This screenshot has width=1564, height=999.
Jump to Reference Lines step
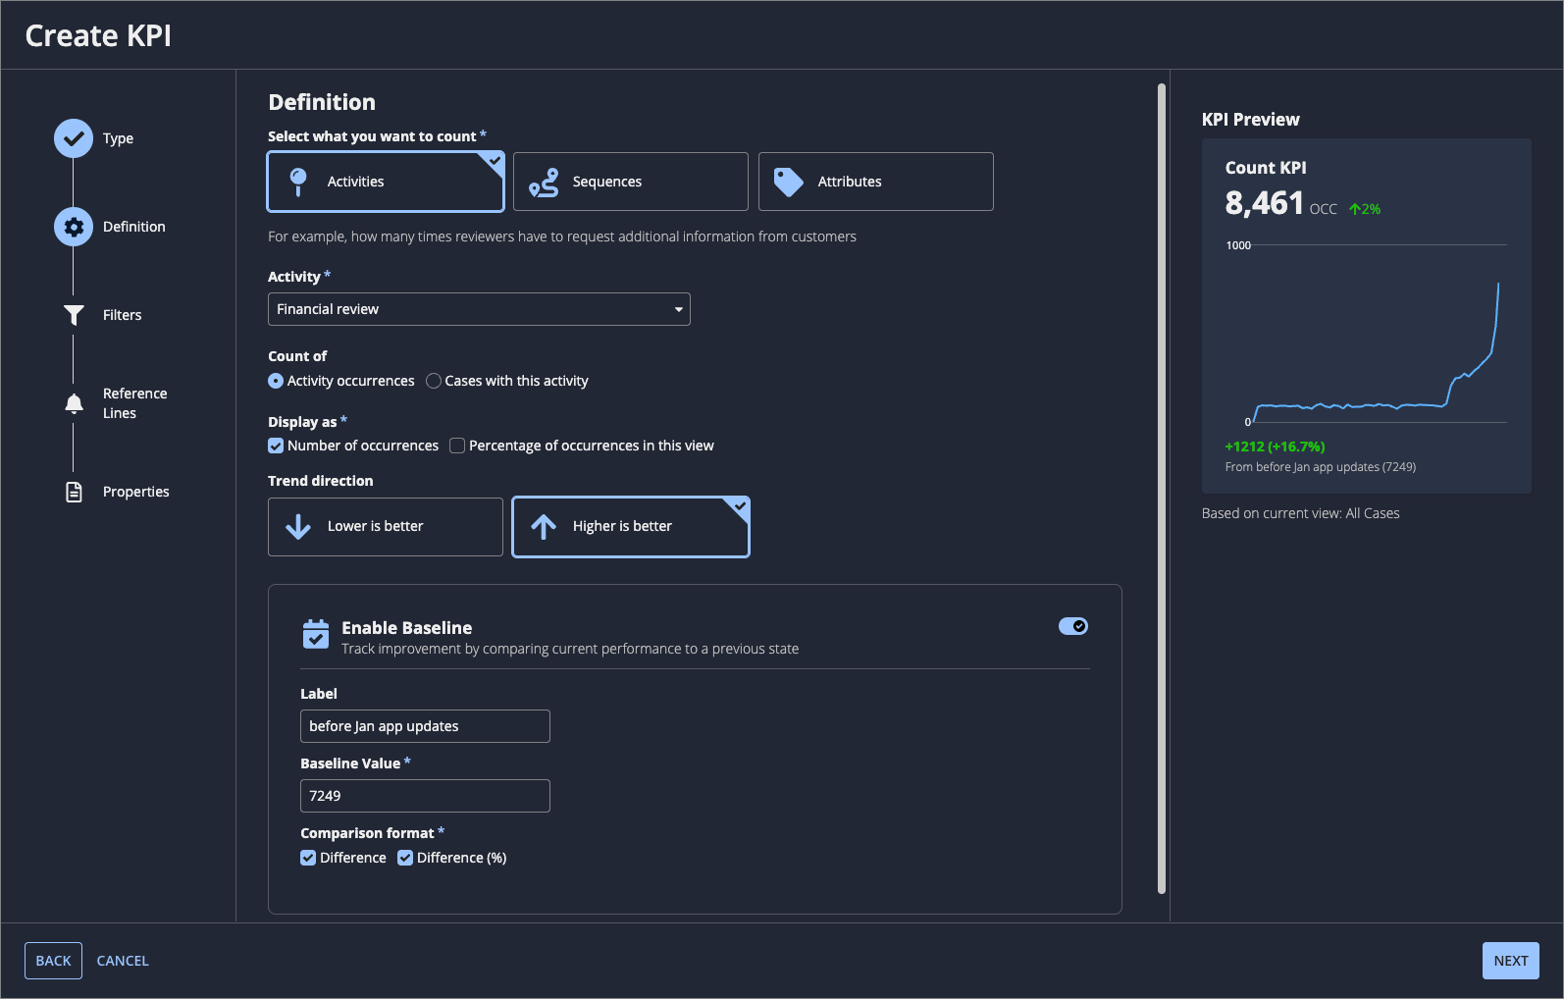click(134, 403)
